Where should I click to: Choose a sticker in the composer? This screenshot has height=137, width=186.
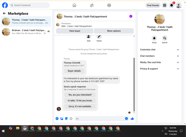[66, 118]
